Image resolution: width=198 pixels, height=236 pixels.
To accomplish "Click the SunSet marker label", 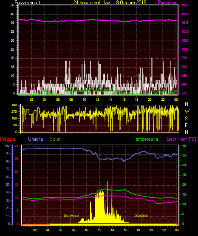I will pyautogui.click(x=141, y=216).
